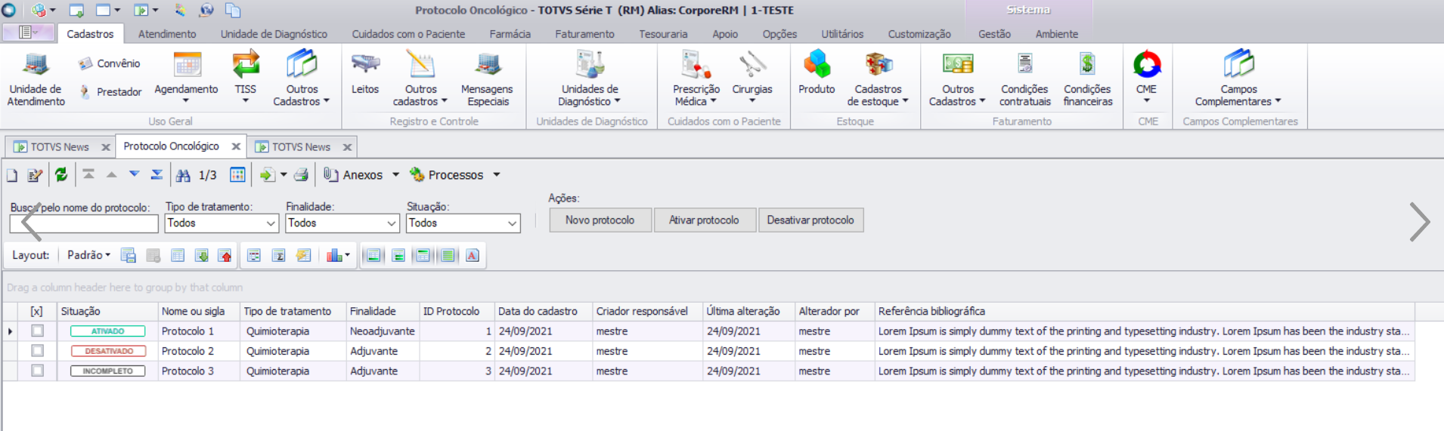Go to first record arrow icon
The height and width of the screenshot is (431, 1444).
coord(88,174)
